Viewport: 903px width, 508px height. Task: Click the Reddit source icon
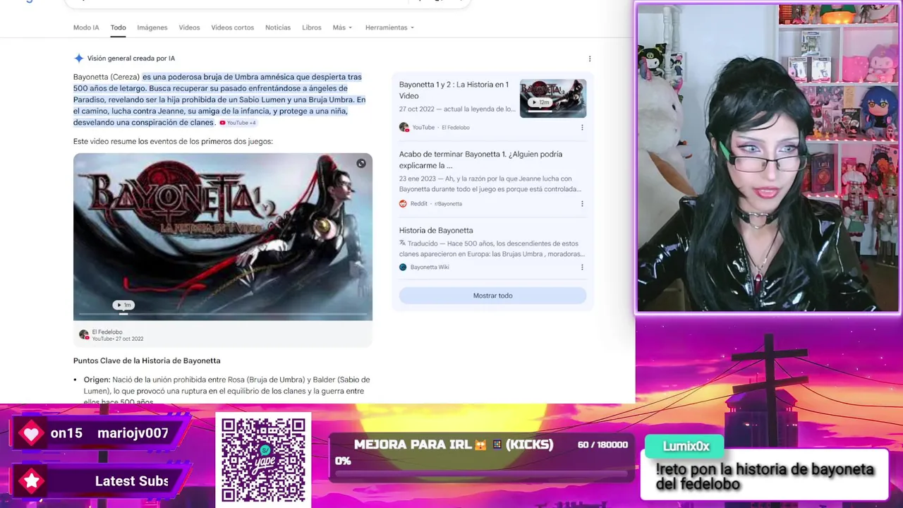[403, 204]
